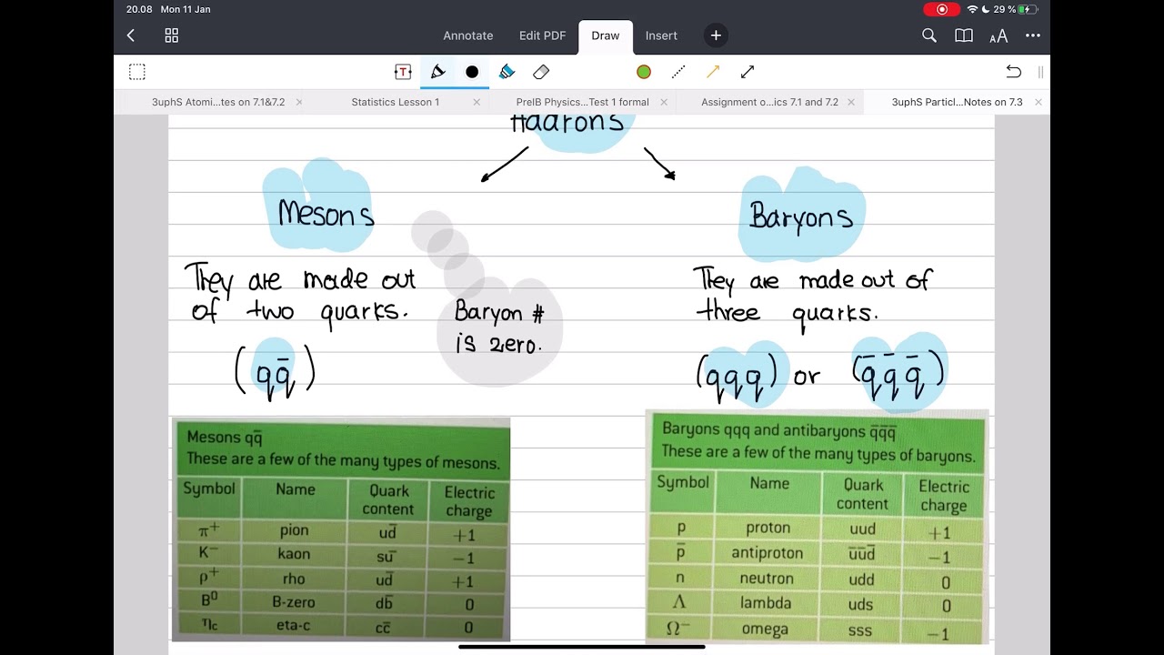Pick the green circle shape color
Image resolution: width=1164 pixels, height=655 pixels.
point(644,72)
